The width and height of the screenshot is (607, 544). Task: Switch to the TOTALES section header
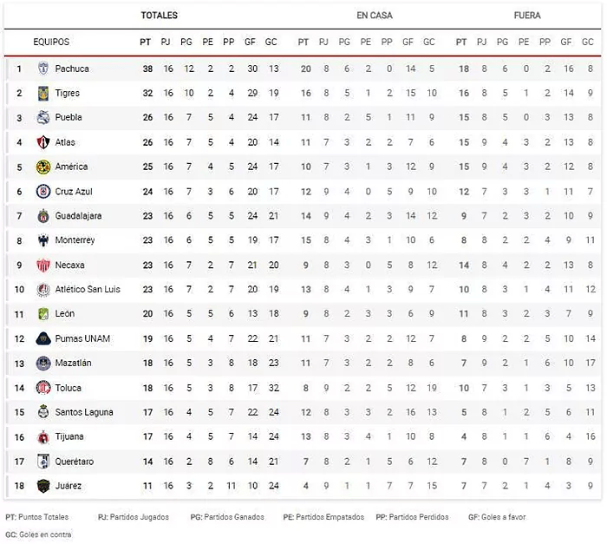[160, 16]
